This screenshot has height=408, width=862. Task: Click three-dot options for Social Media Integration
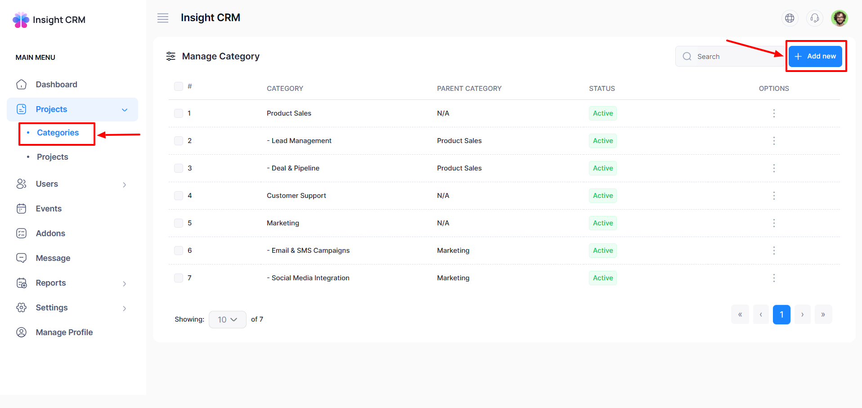pos(774,278)
